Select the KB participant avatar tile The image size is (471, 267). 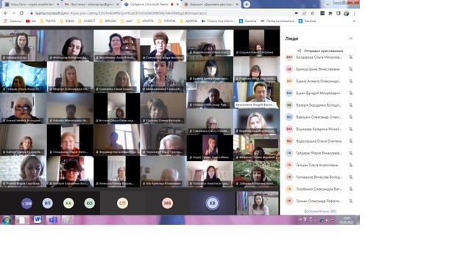[x=212, y=203]
